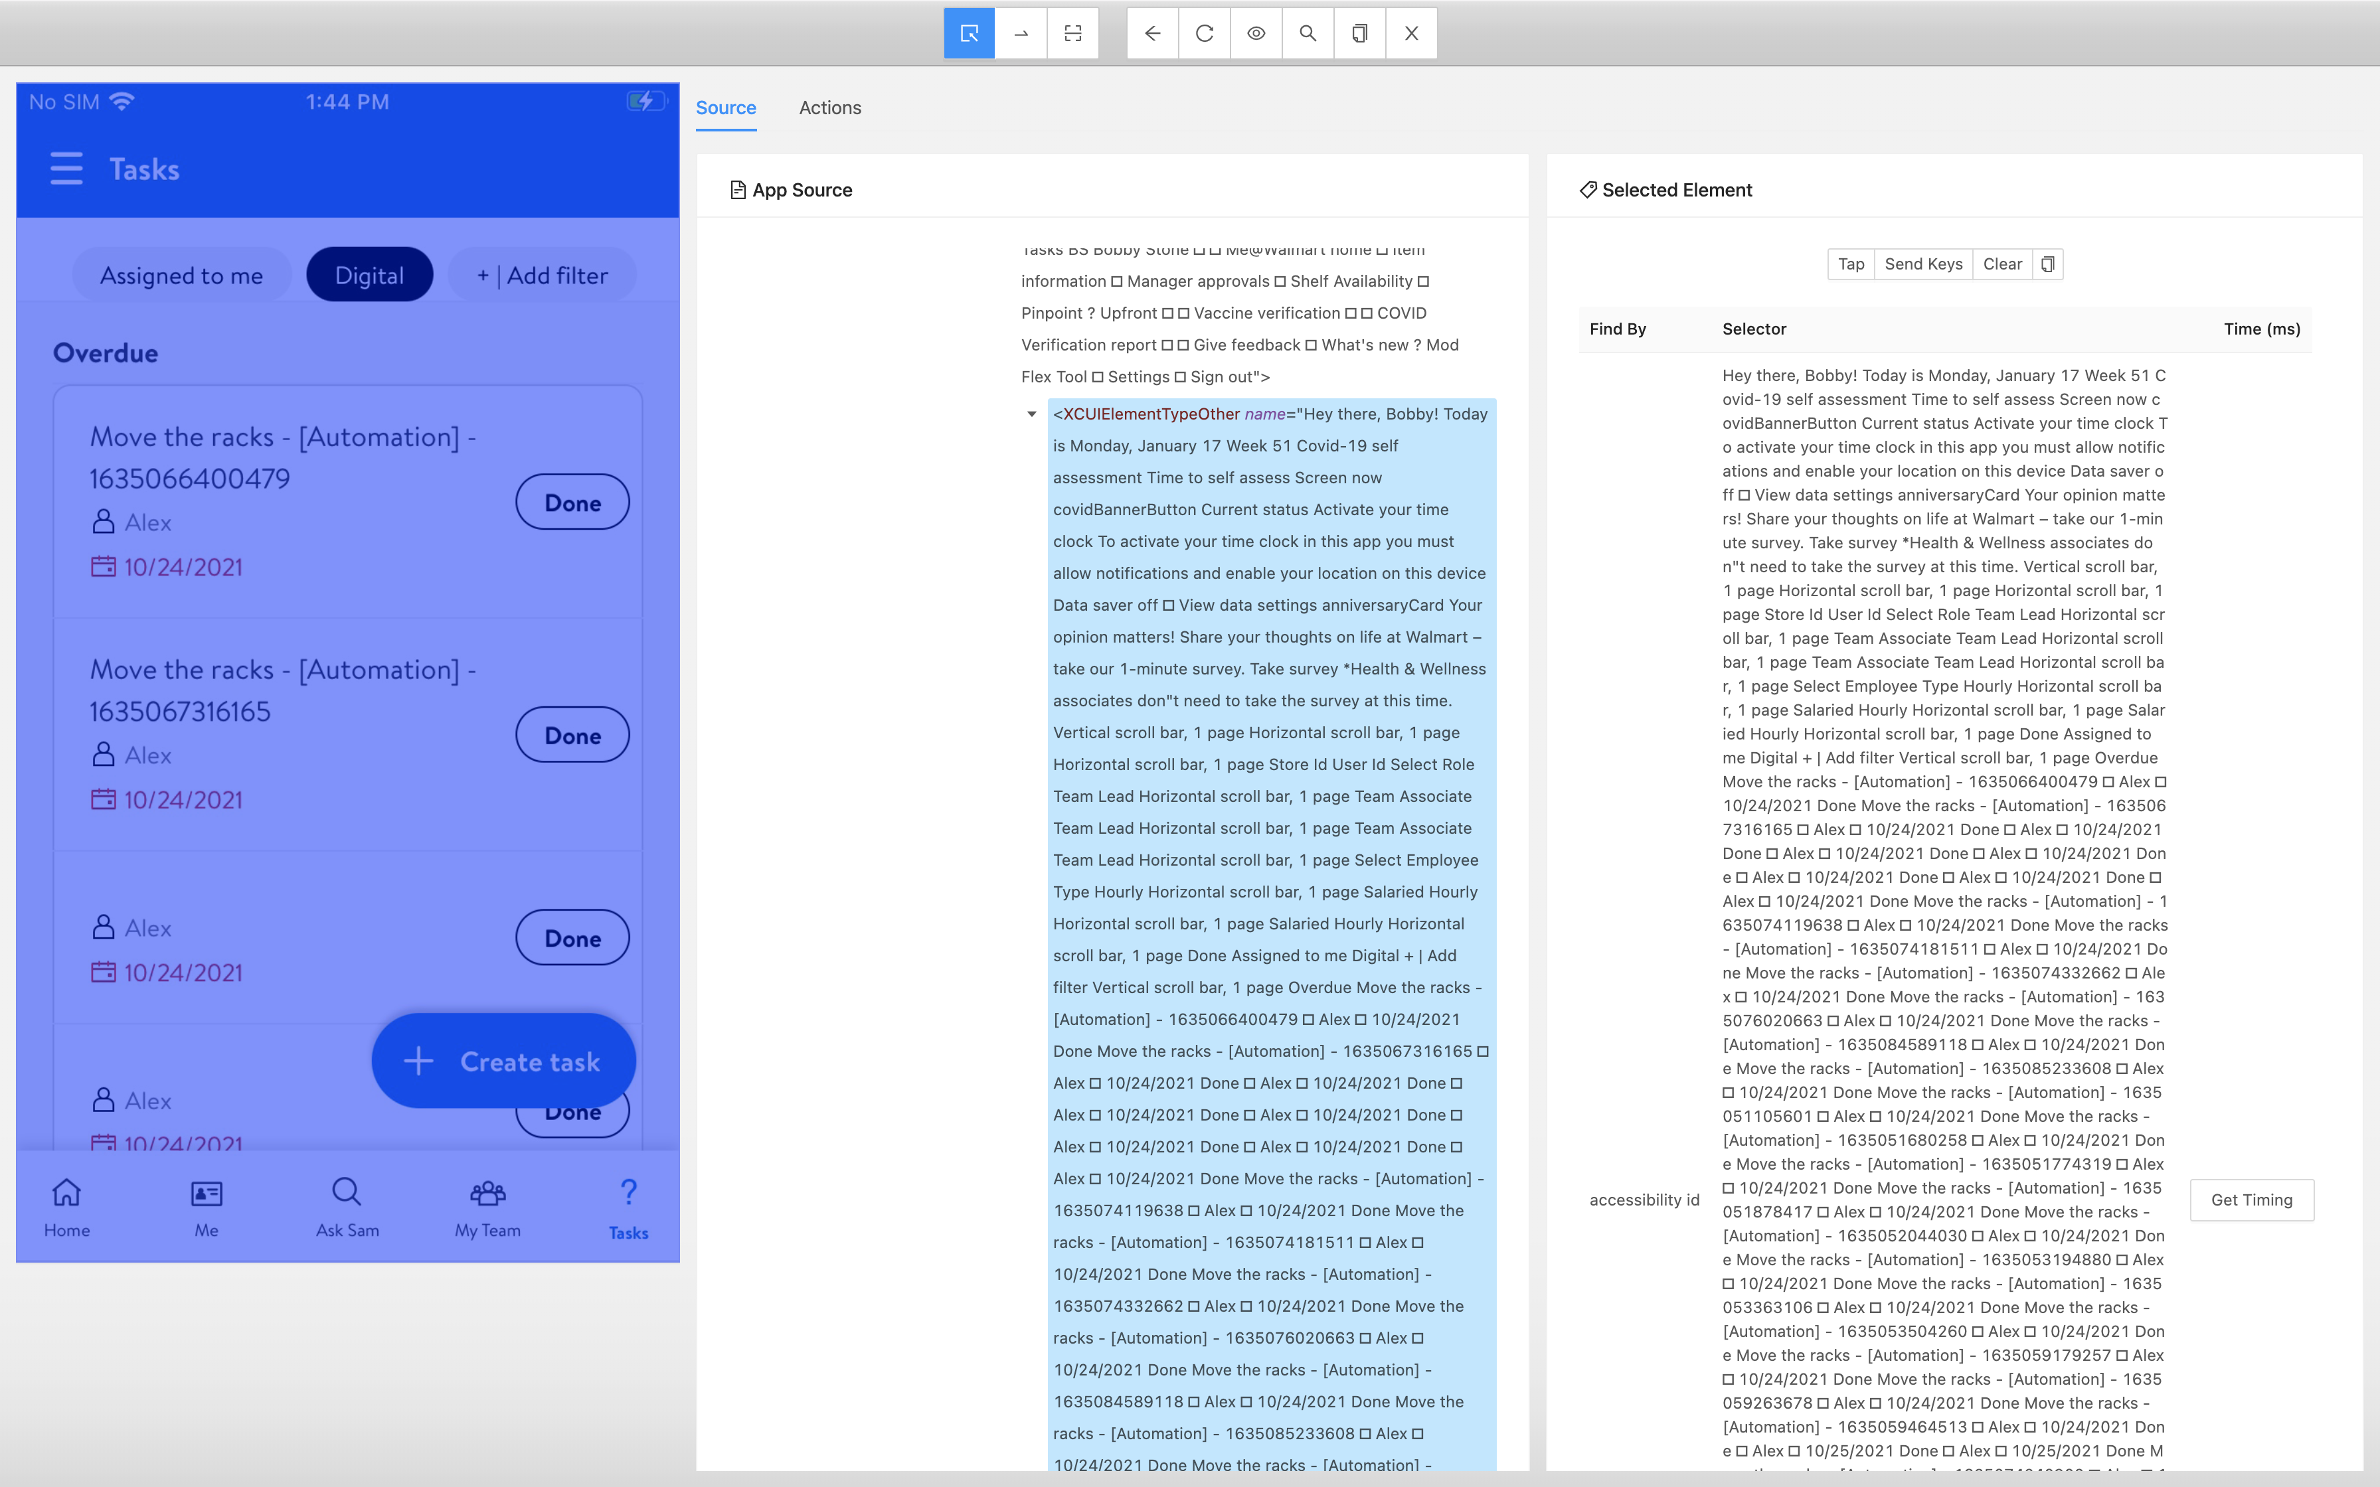Open the My Team tab
Viewport: 2380px width, 1487px height.
pos(488,1209)
